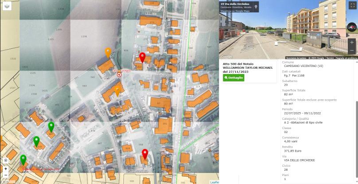Zoom in the Street View panorama
The height and width of the screenshot is (184, 358).
[352, 43]
